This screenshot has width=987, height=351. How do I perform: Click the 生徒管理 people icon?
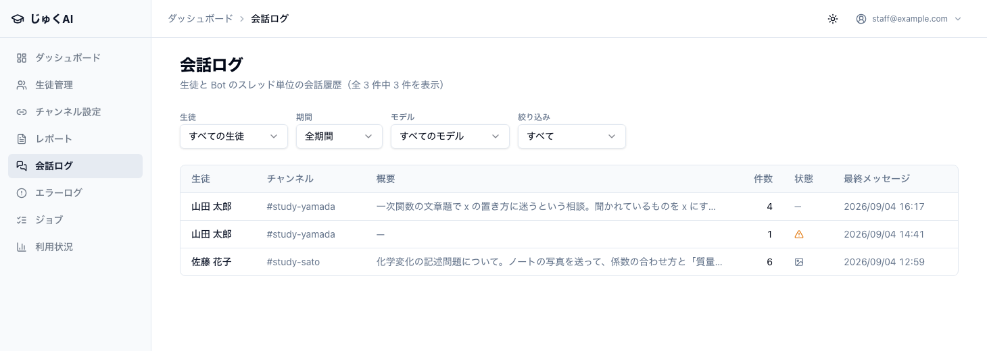pos(22,85)
